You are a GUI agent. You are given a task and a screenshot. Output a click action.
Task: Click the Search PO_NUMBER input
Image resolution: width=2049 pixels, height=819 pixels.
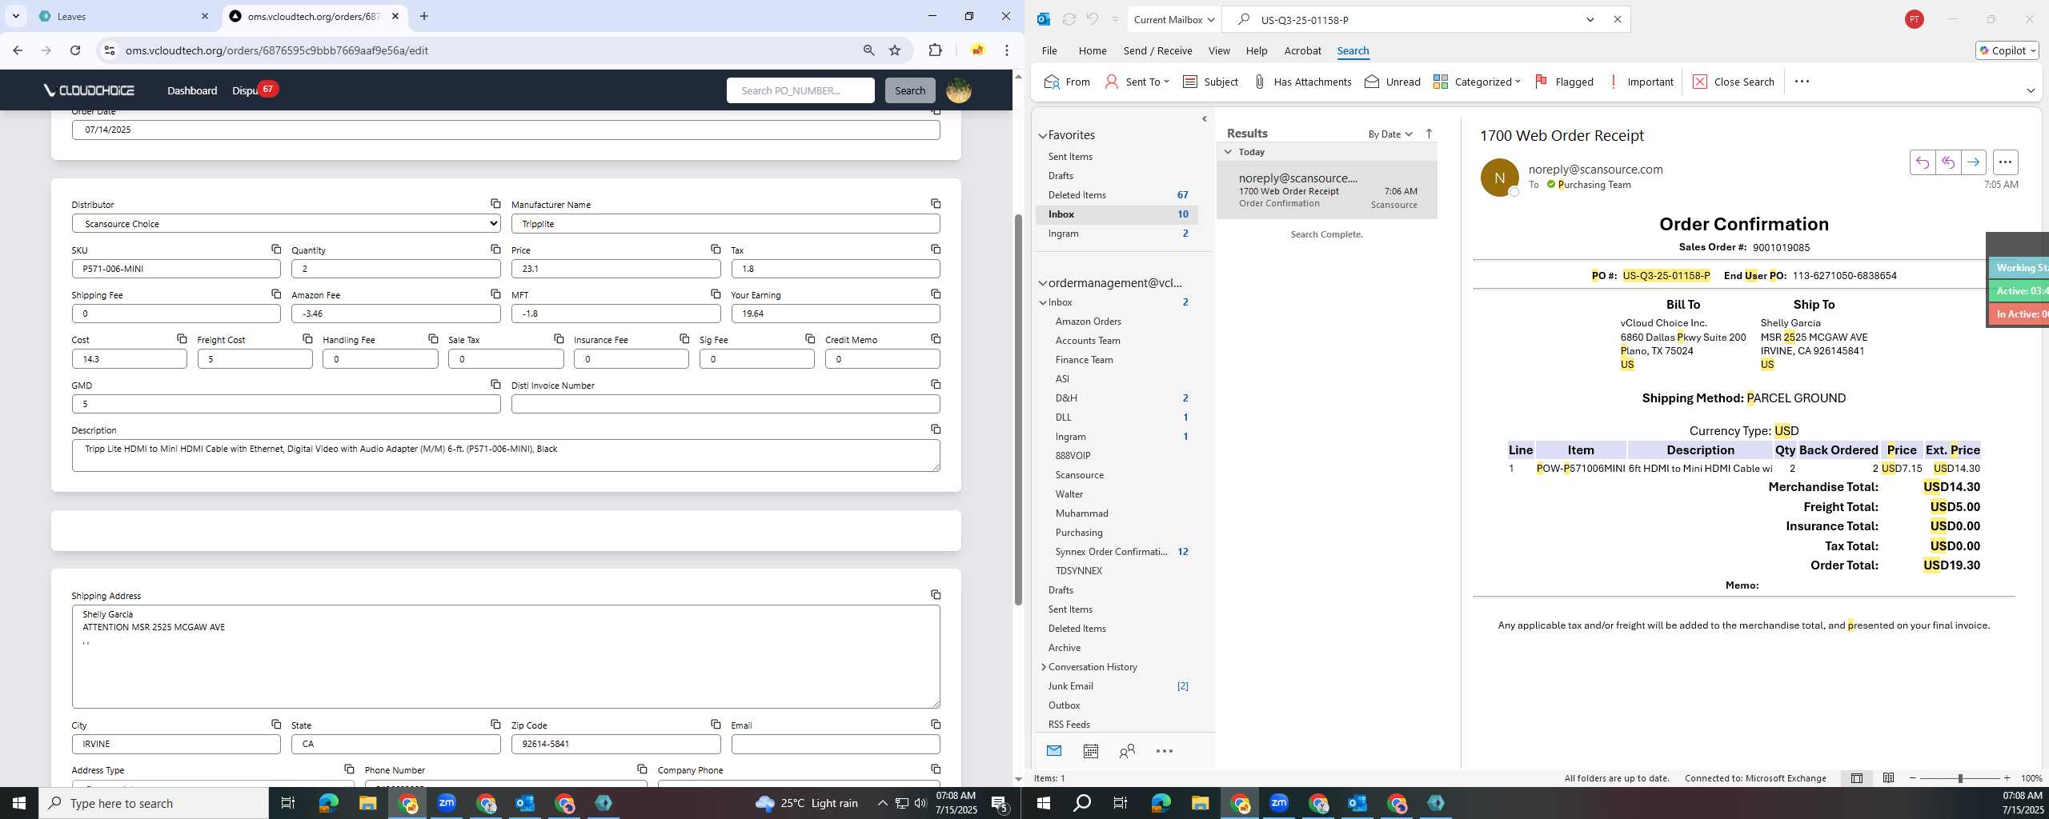(800, 90)
